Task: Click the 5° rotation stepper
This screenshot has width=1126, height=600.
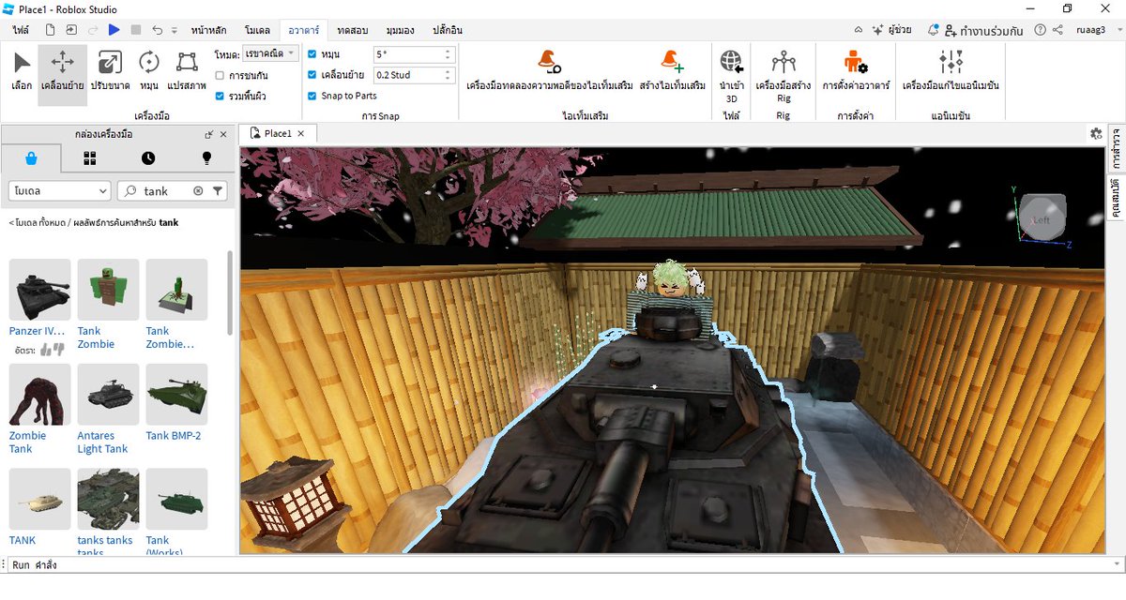Action: click(x=449, y=54)
